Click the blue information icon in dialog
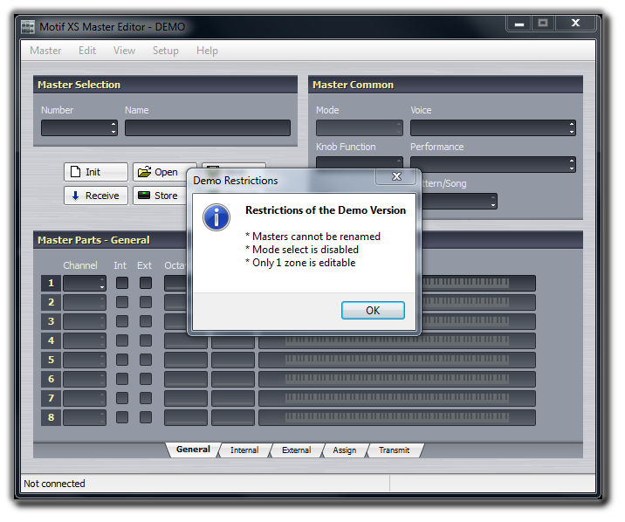625x522 pixels. 216,217
